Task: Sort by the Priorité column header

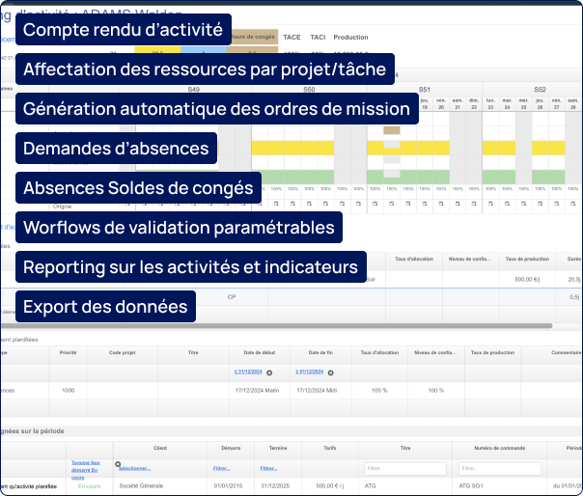Action: tap(68, 353)
